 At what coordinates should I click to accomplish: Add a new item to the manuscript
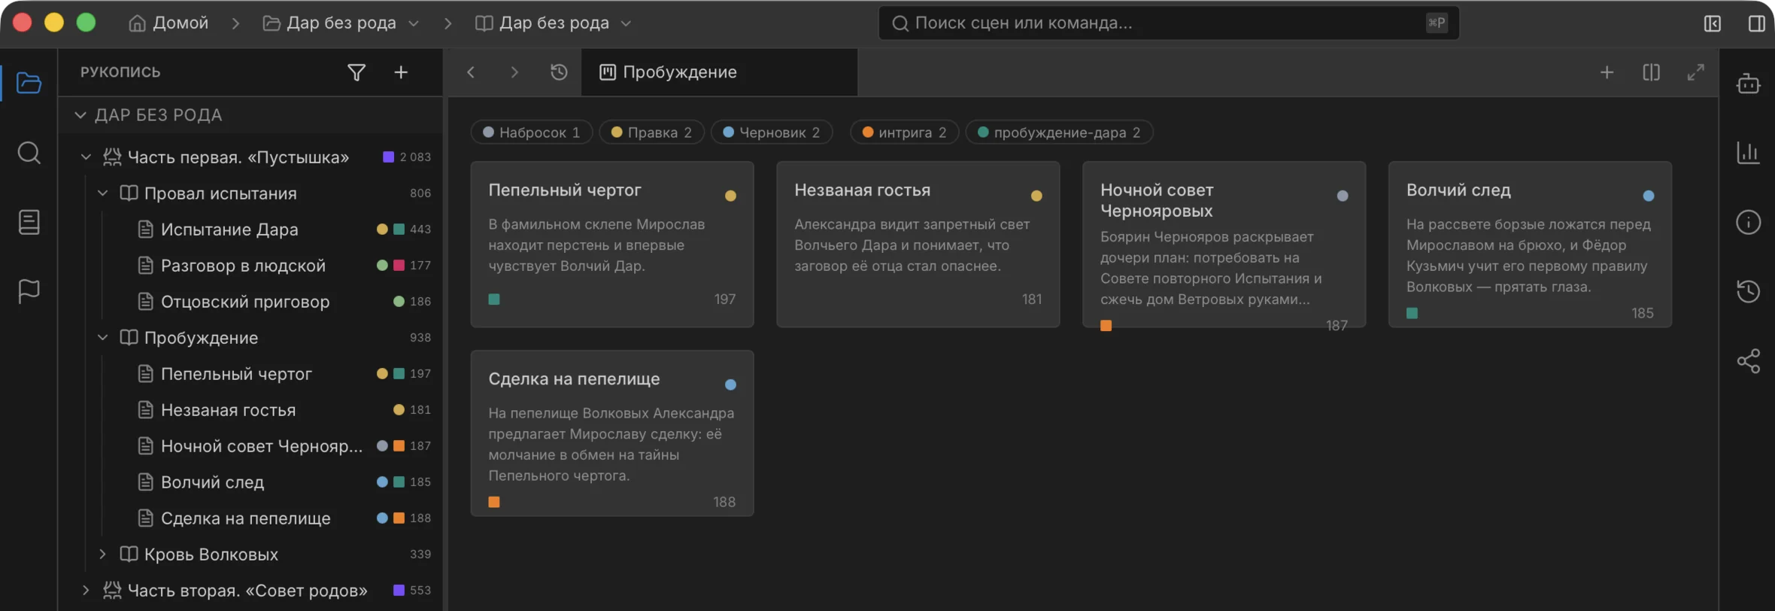(401, 72)
